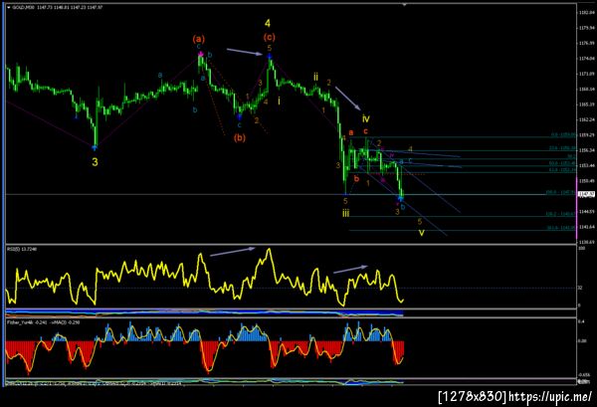Screen dimensions: 597x407
Task: Select the yellow RSI line in the subwindow
Action: click(x=205, y=277)
